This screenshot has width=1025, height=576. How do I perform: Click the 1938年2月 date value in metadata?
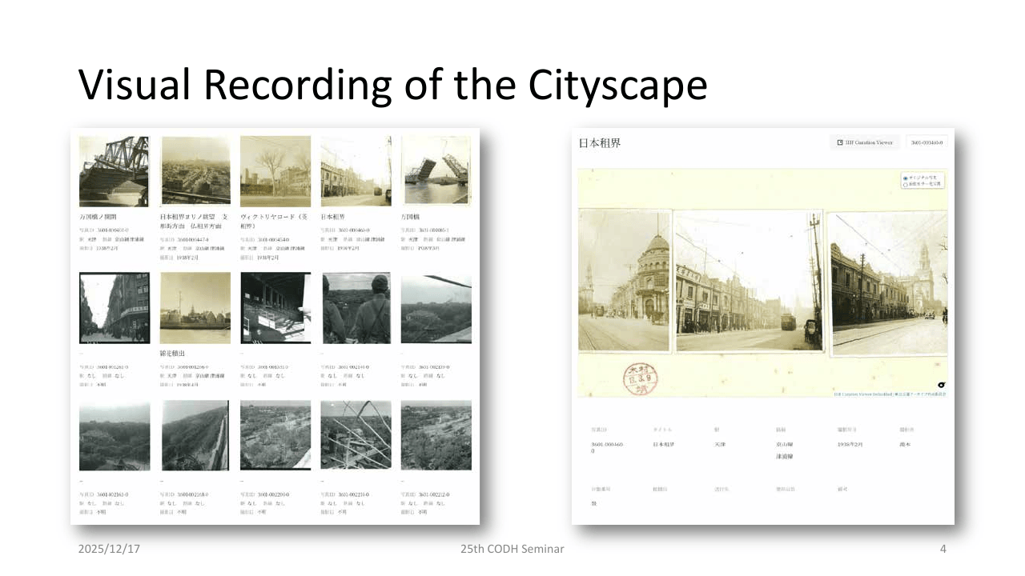coord(849,444)
